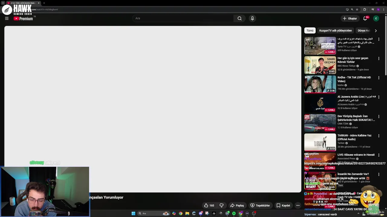Screen dimensions: 387x217
Task: Open a new browser tab
Action: (x=44, y=3)
